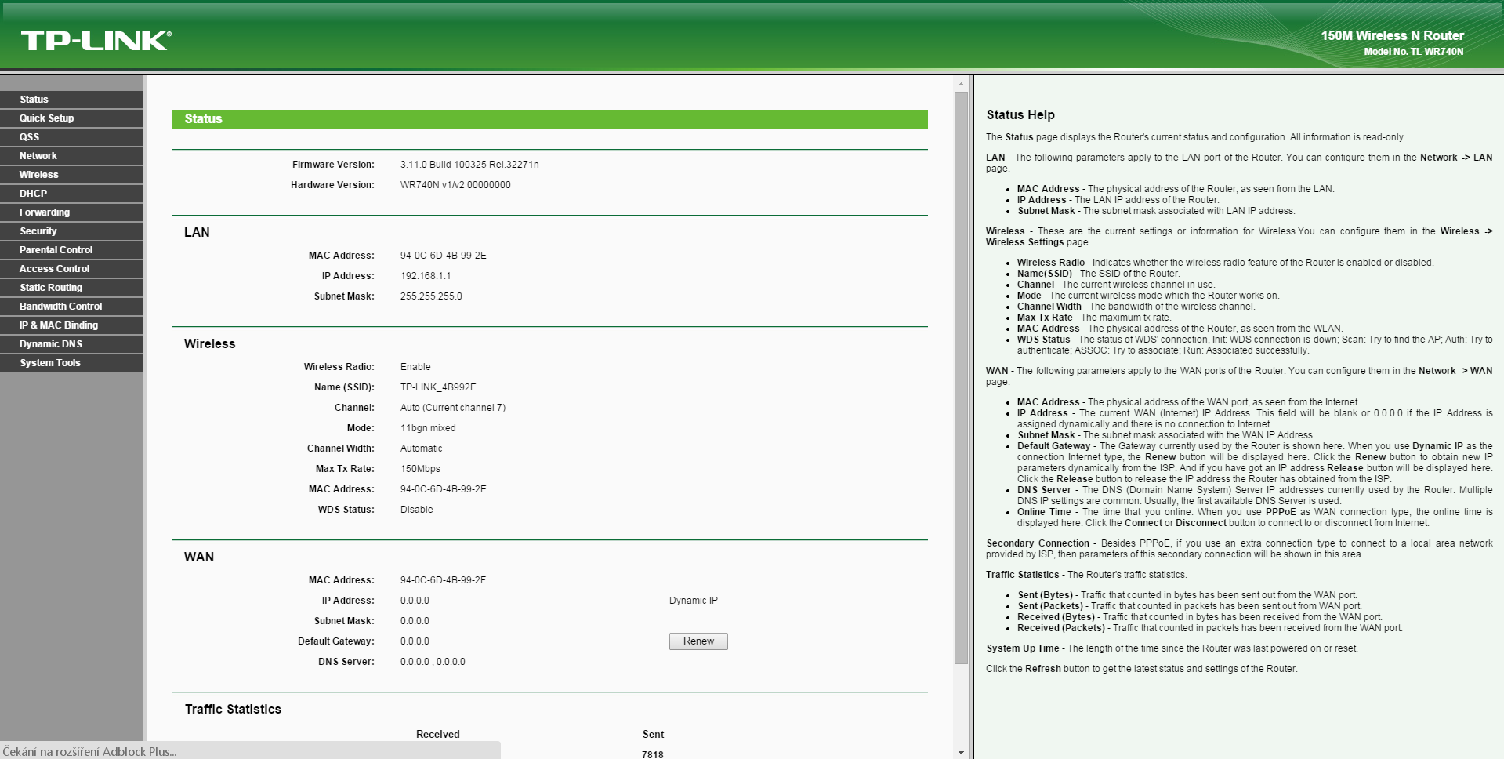Screen dimensions: 1504x759
Task: Open the Security menu
Action: 71,231
